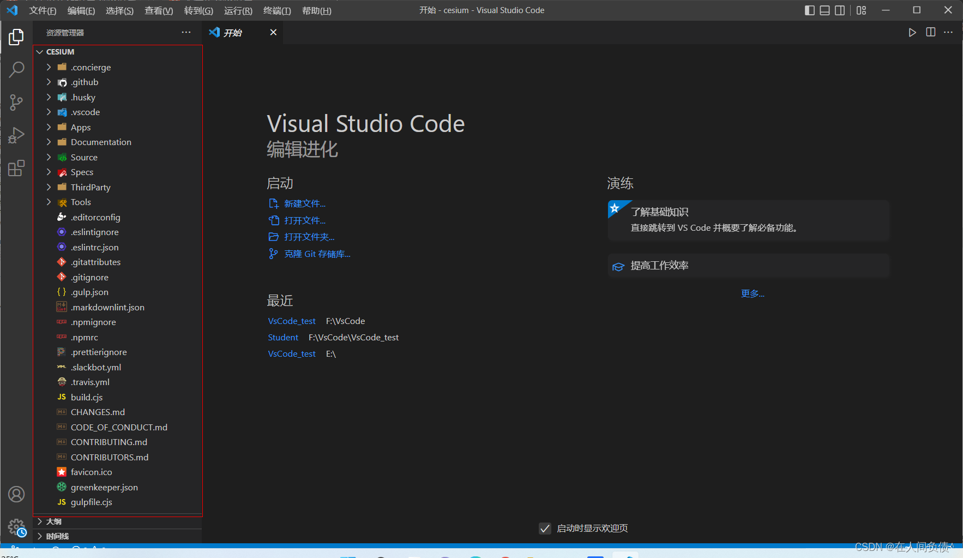This screenshot has width=963, height=558.
Task: Click the 打开文件夹 folder icon
Action: pyautogui.click(x=274, y=237)
